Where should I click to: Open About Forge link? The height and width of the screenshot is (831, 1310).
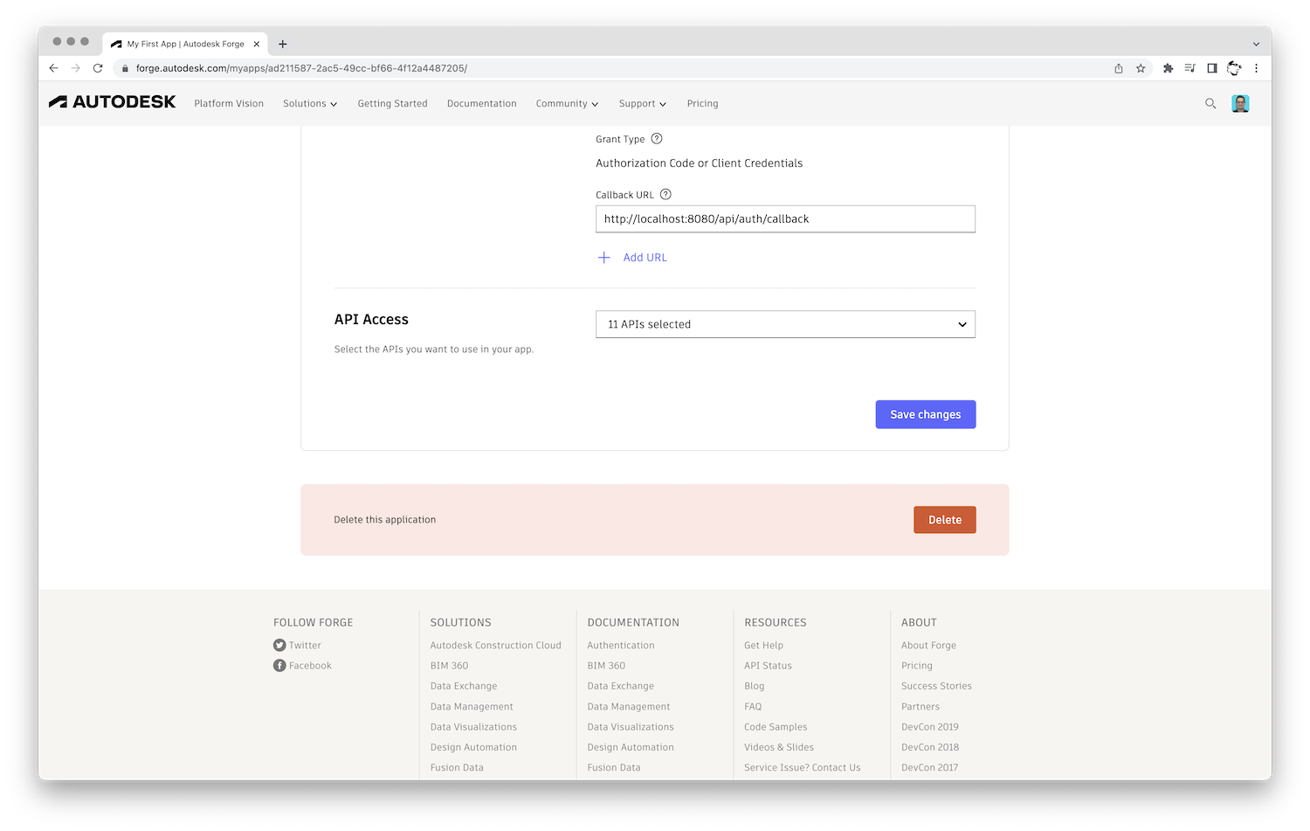(928, 645)
